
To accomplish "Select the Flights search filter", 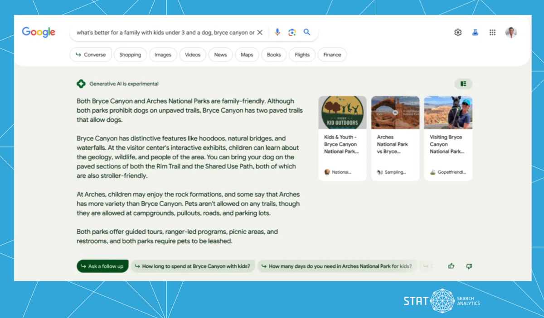I will tap(302, 54).
